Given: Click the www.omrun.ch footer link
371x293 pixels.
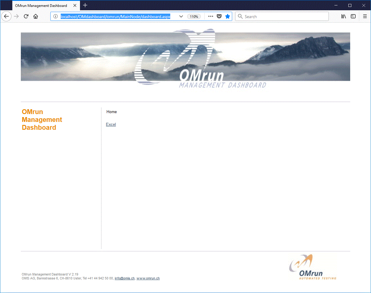Looking at the screenshot, I should [148, 278].
